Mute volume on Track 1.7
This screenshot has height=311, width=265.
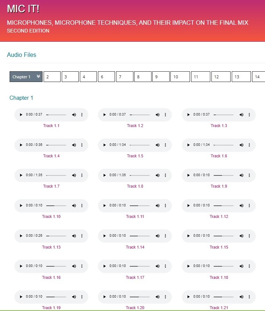[74, 175]
